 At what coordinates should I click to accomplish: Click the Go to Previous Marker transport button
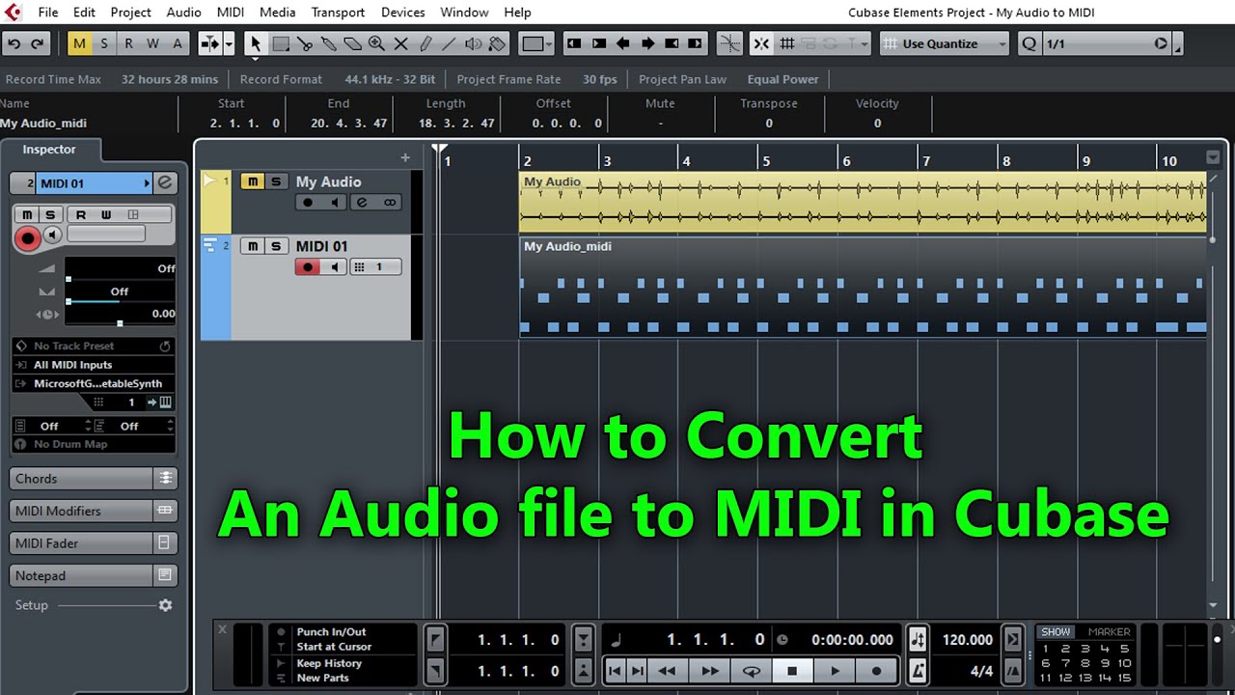[x=615, y=671]
